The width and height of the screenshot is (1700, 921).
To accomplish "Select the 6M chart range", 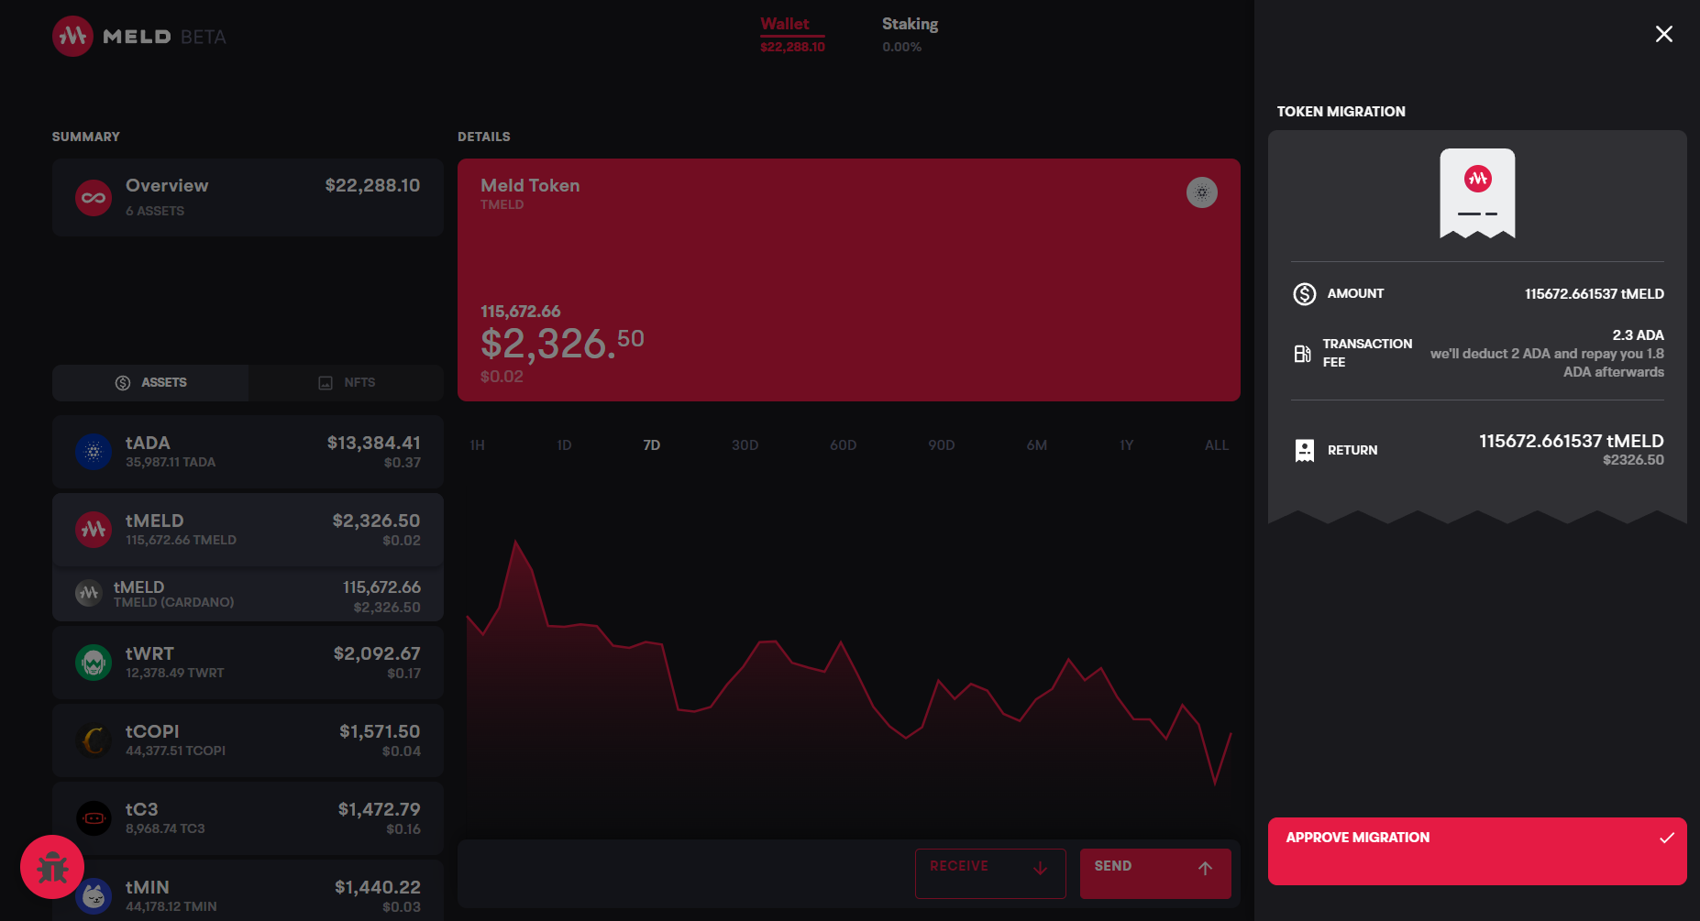I will (1036, 445).
